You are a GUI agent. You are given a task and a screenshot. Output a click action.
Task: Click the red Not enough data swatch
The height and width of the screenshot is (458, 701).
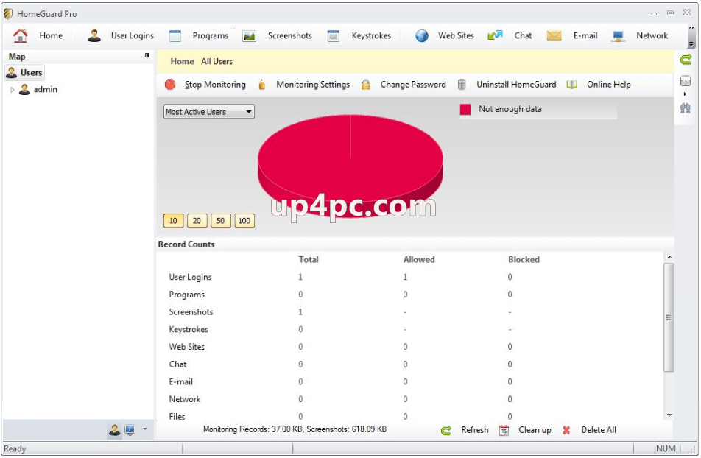point(465,109)
